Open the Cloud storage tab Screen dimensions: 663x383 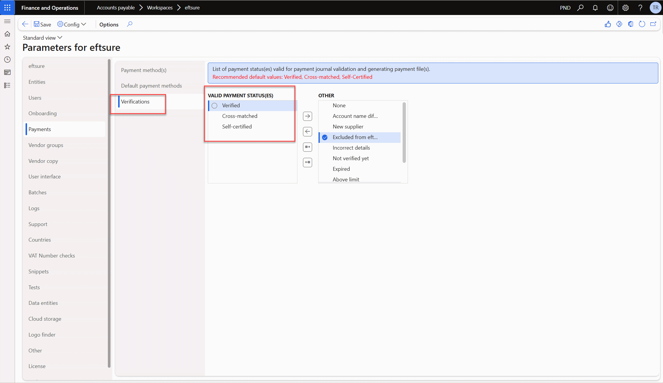click(65, 319)
